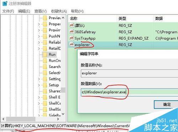The height and width of the screenshot is (132, 178).
Task: Click the Proper folder icon
Action: 45,24
